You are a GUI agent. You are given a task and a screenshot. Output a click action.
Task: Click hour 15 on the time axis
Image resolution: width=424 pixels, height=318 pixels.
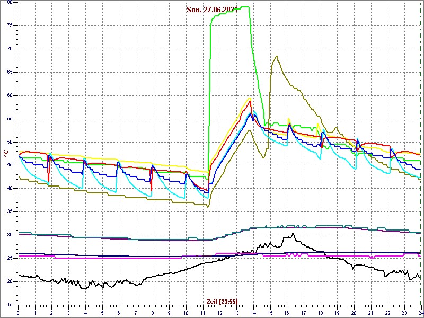point(270,313)
